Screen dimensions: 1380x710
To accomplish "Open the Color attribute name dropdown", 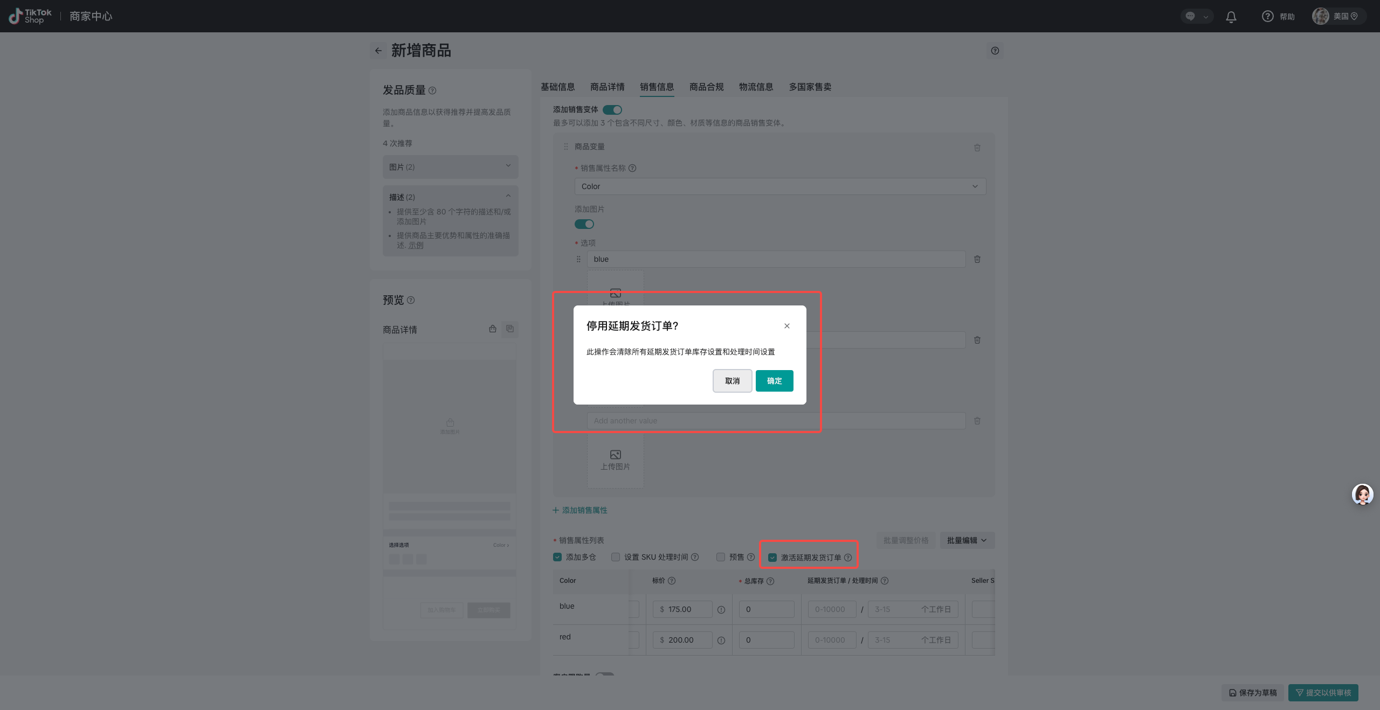I will pos(779,186).
